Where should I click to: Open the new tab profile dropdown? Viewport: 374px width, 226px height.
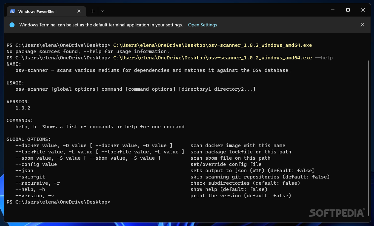tap(102, 11)
